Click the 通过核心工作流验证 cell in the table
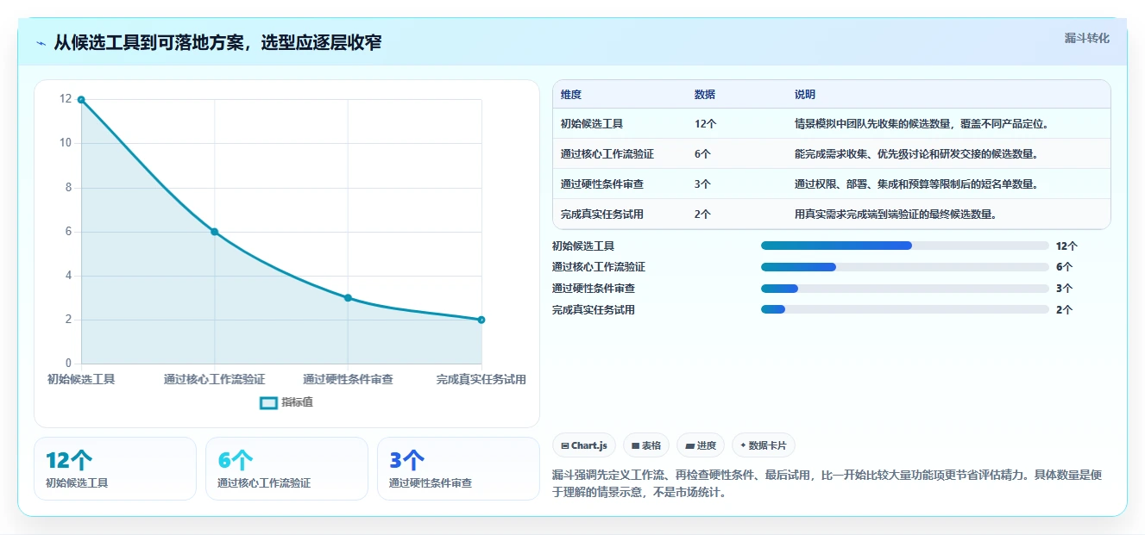The image size is (1145, 535). click(x=607, y=154)
